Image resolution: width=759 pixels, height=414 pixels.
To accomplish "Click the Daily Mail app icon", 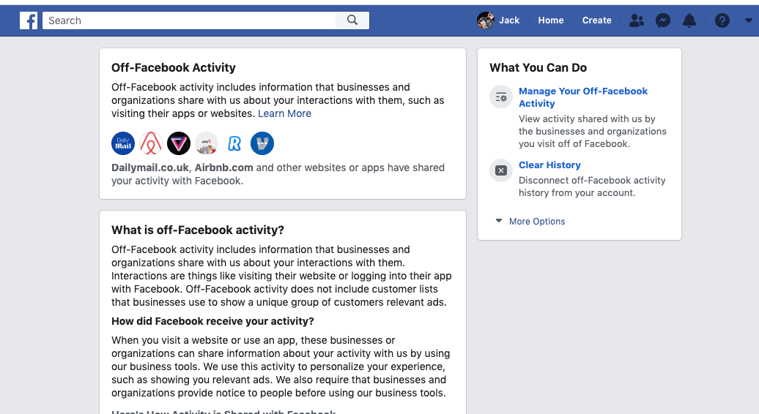I will click(123, 143).
